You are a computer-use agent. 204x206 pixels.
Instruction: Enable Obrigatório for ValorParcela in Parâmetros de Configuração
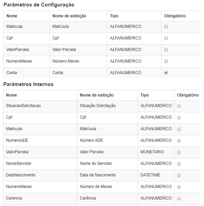pos(166,50)
